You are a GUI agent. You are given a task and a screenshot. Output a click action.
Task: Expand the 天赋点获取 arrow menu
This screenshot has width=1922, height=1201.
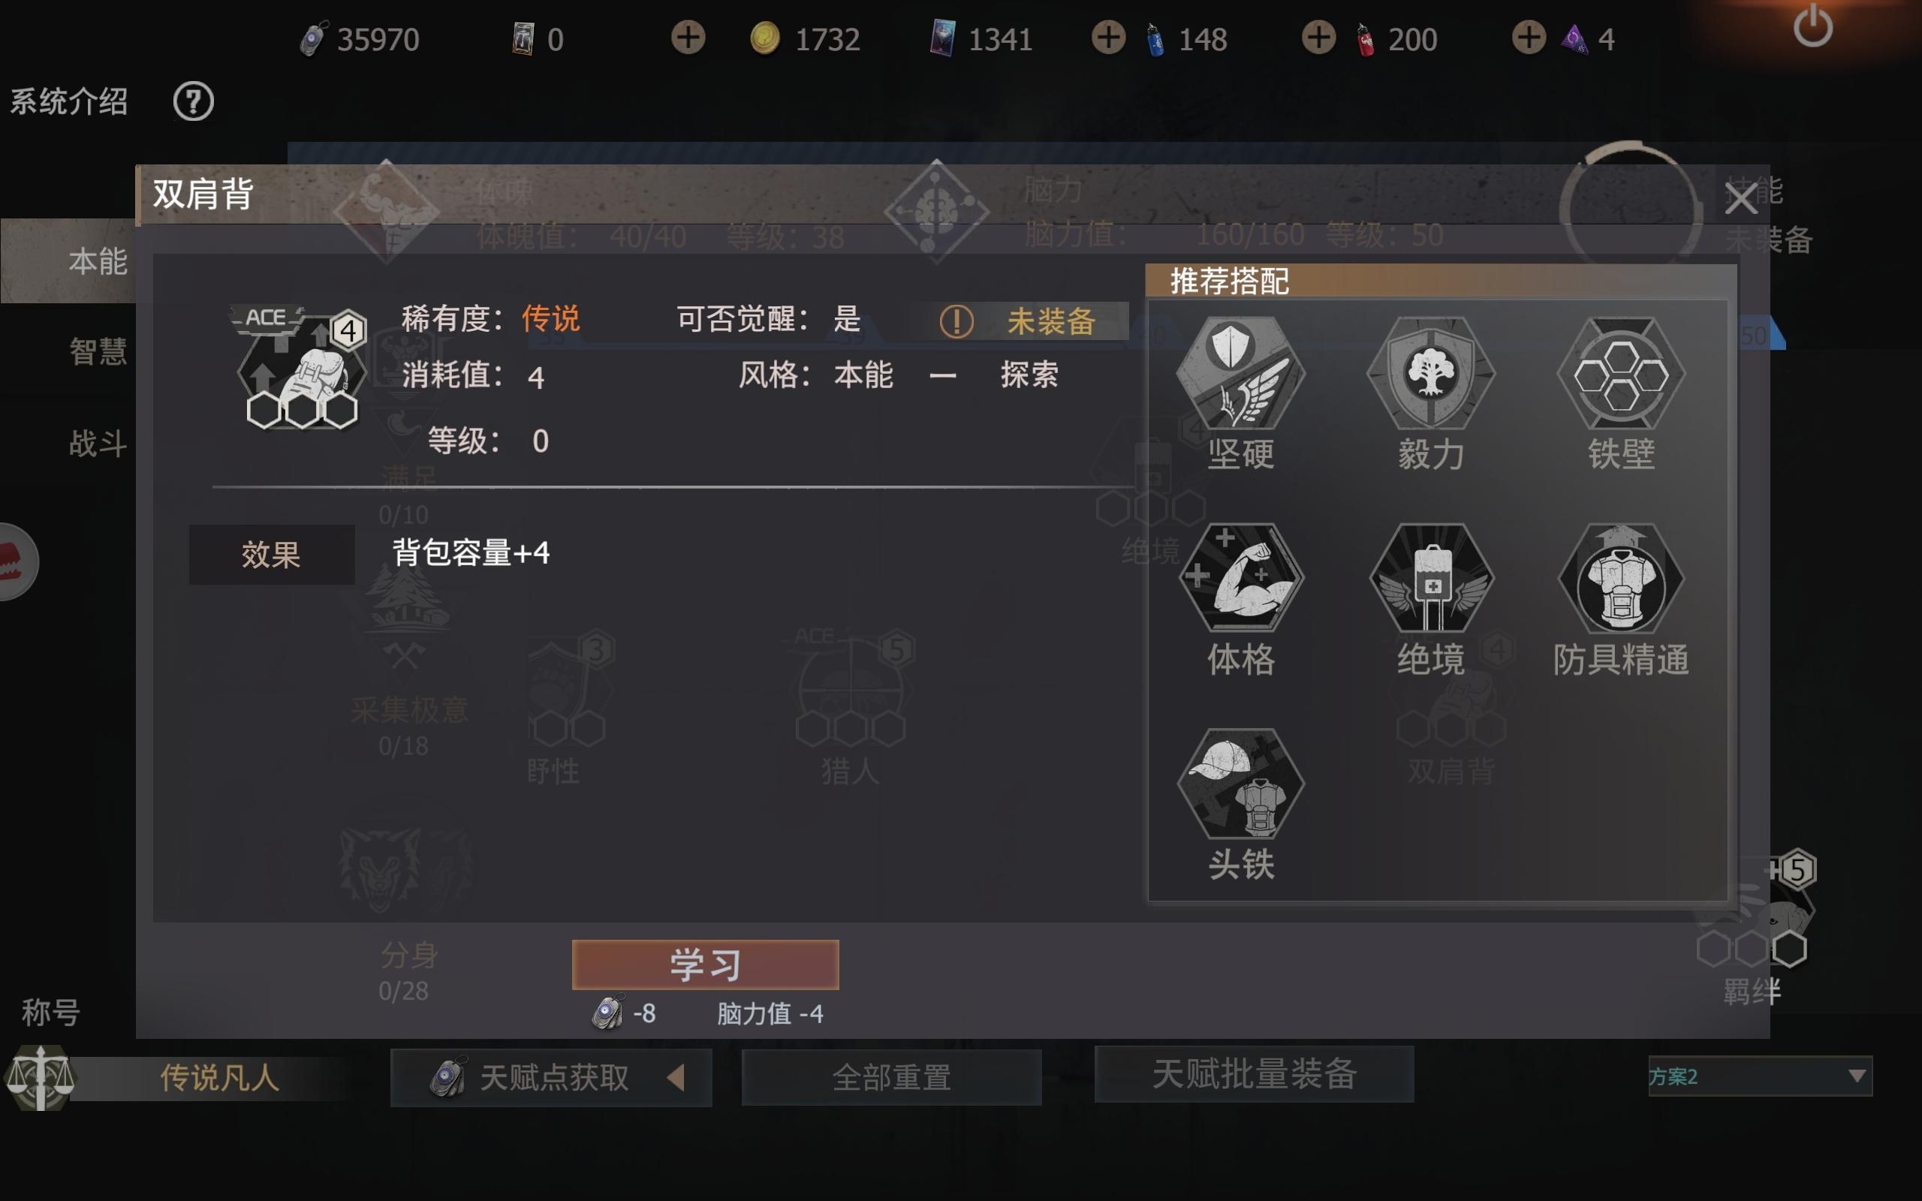tap(675, 1078)
